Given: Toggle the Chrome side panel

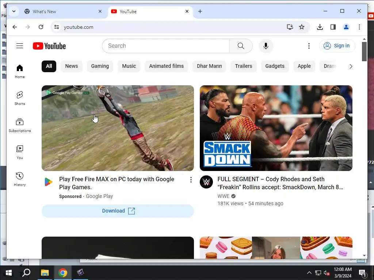Looking at the screenshot, I should (333, 27).
